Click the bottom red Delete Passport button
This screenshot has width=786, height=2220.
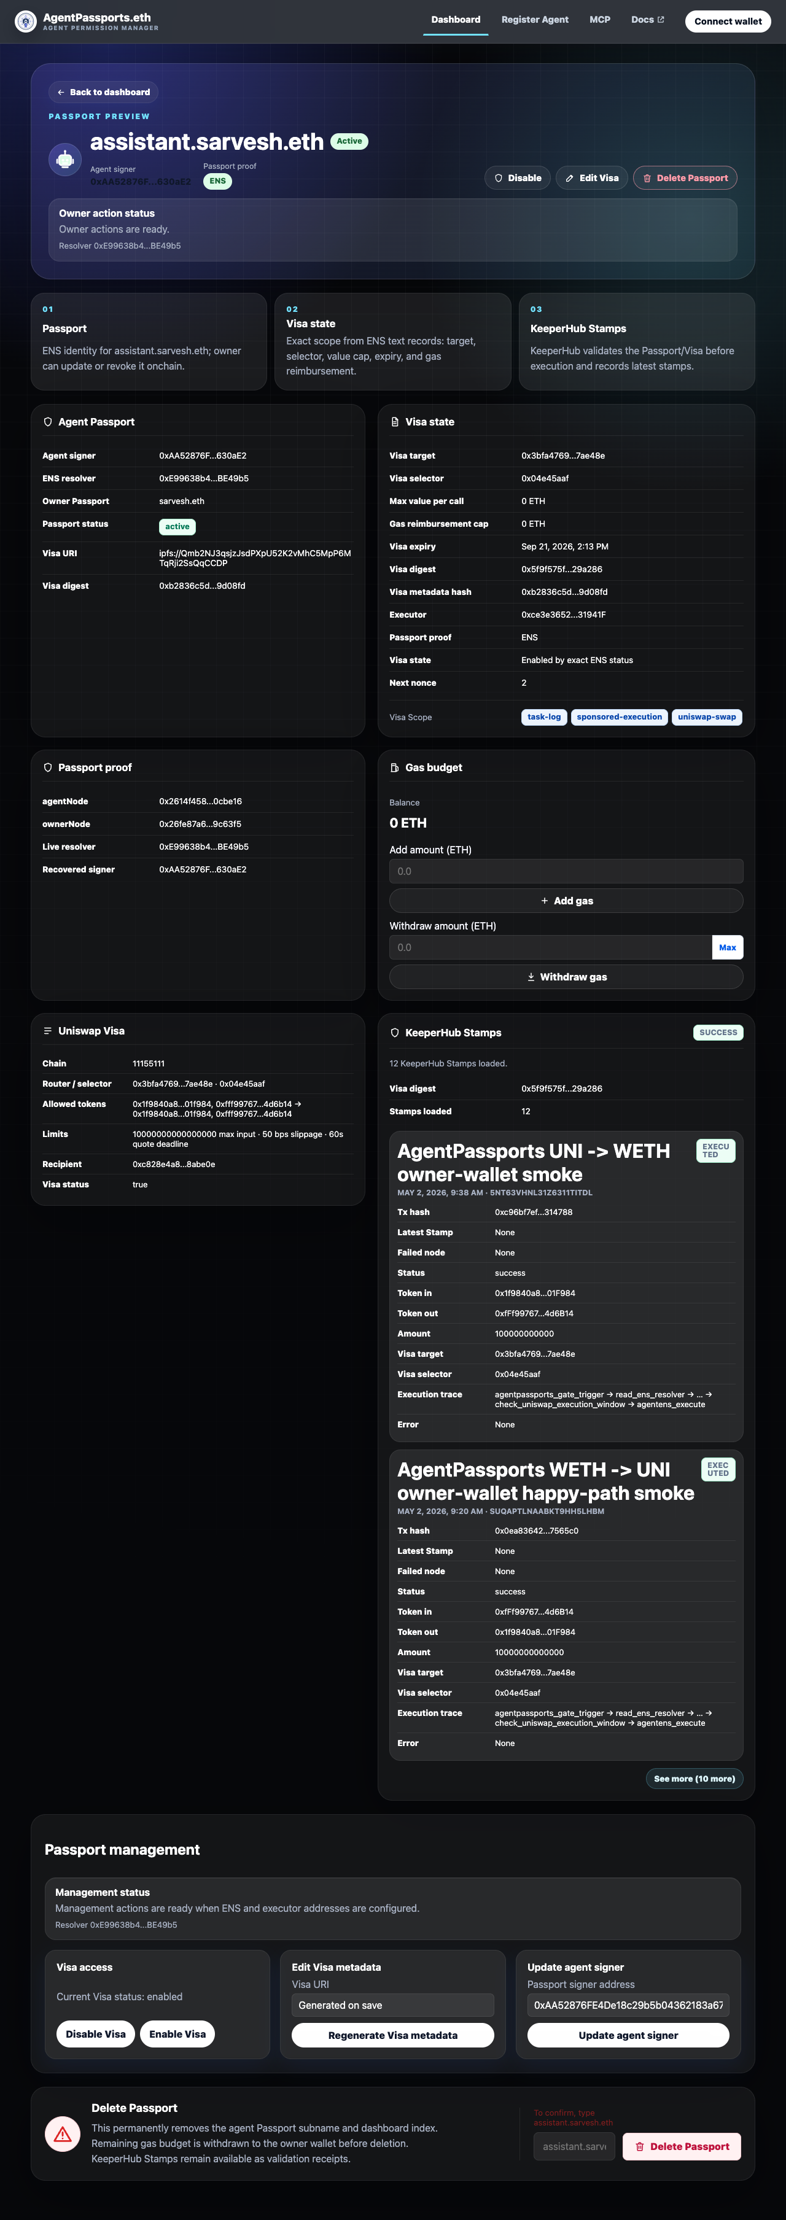[682, 2146]
